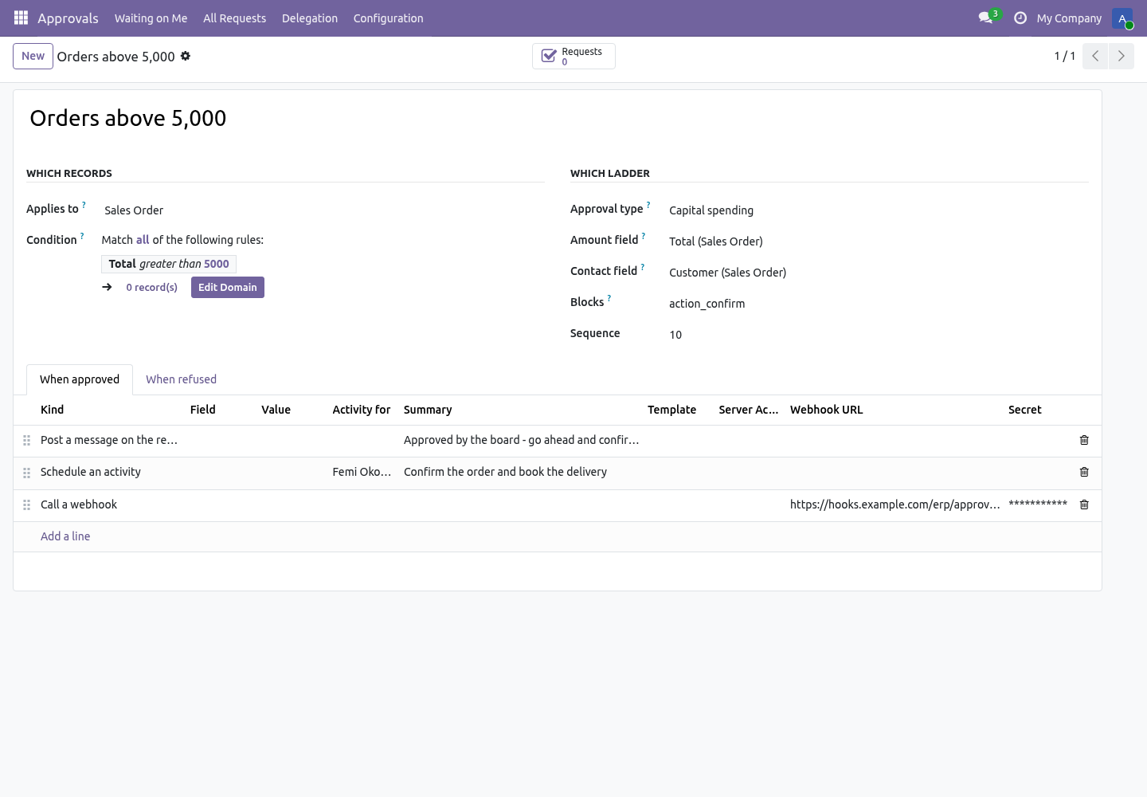The width and height of the screenshot is (1147, 797).
Task: Open the My Company switcher
Action: pyautogui.click(x=1069, y=18)
